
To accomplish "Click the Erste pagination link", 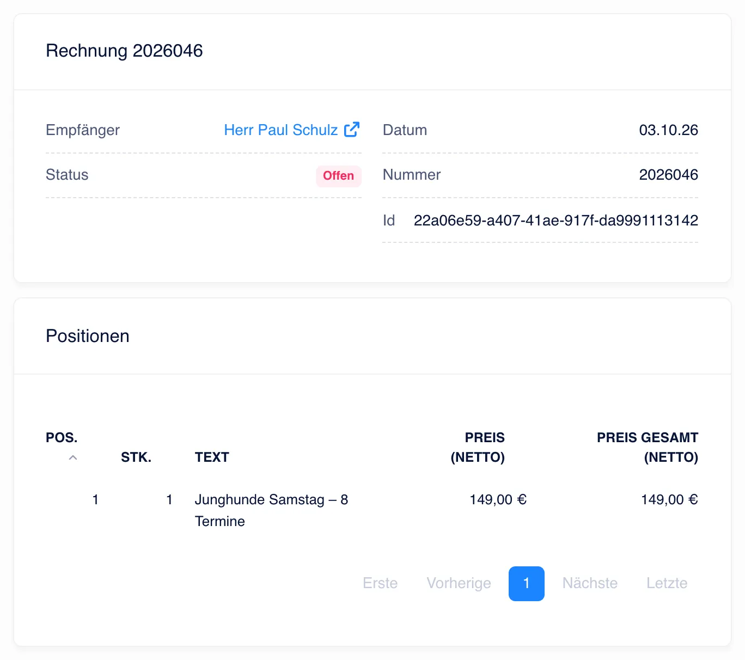I will [x=380, y=583].
